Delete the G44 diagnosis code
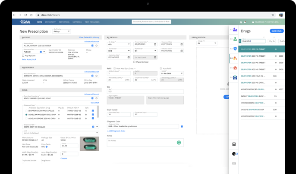The width and height of the screenshot is (296, 174). [182, 126]
